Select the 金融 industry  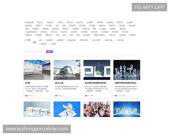[64, 25]
